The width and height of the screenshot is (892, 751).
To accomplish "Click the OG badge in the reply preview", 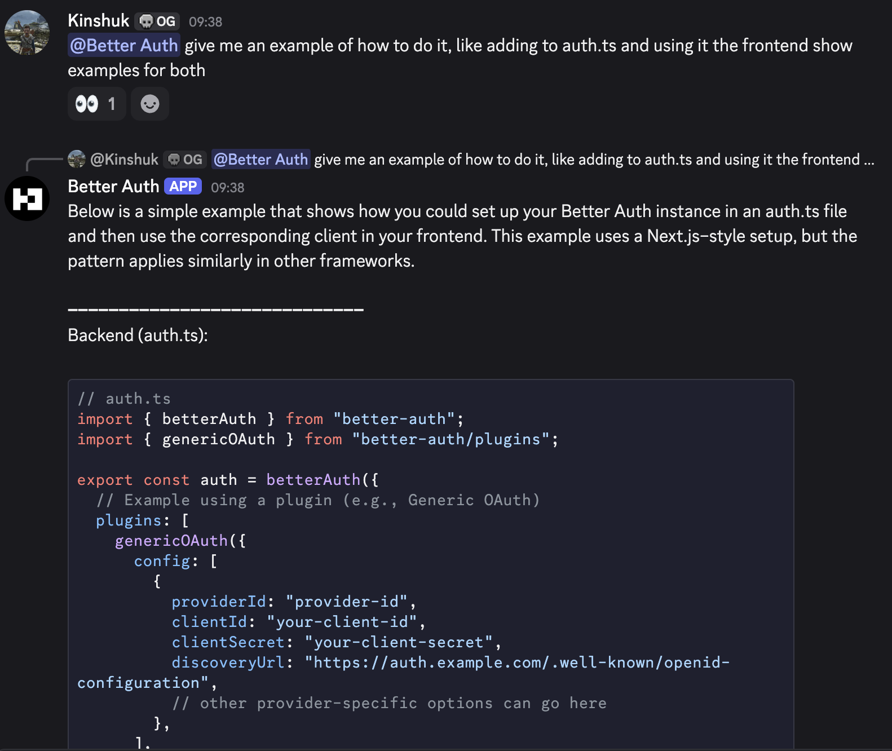I will pyautogui.click(x=186, y=160).
